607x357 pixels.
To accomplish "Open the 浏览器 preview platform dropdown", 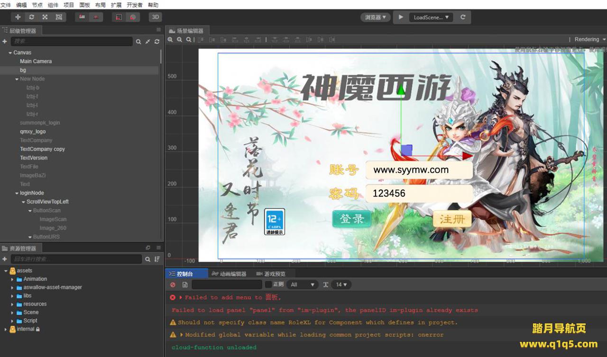I will 375,17.
